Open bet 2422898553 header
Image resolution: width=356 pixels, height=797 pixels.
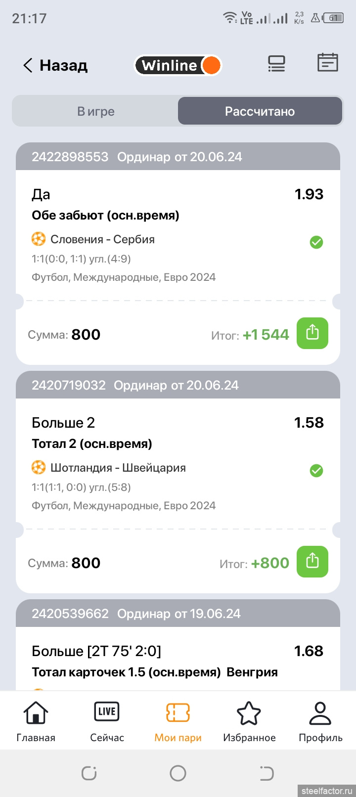(137, 157)
